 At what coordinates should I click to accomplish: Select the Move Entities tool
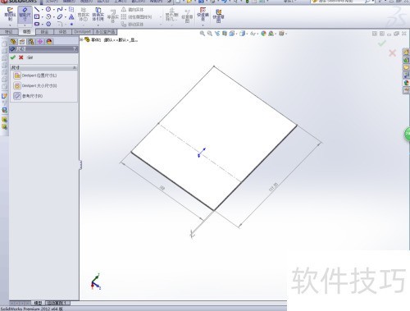[132, 25]
